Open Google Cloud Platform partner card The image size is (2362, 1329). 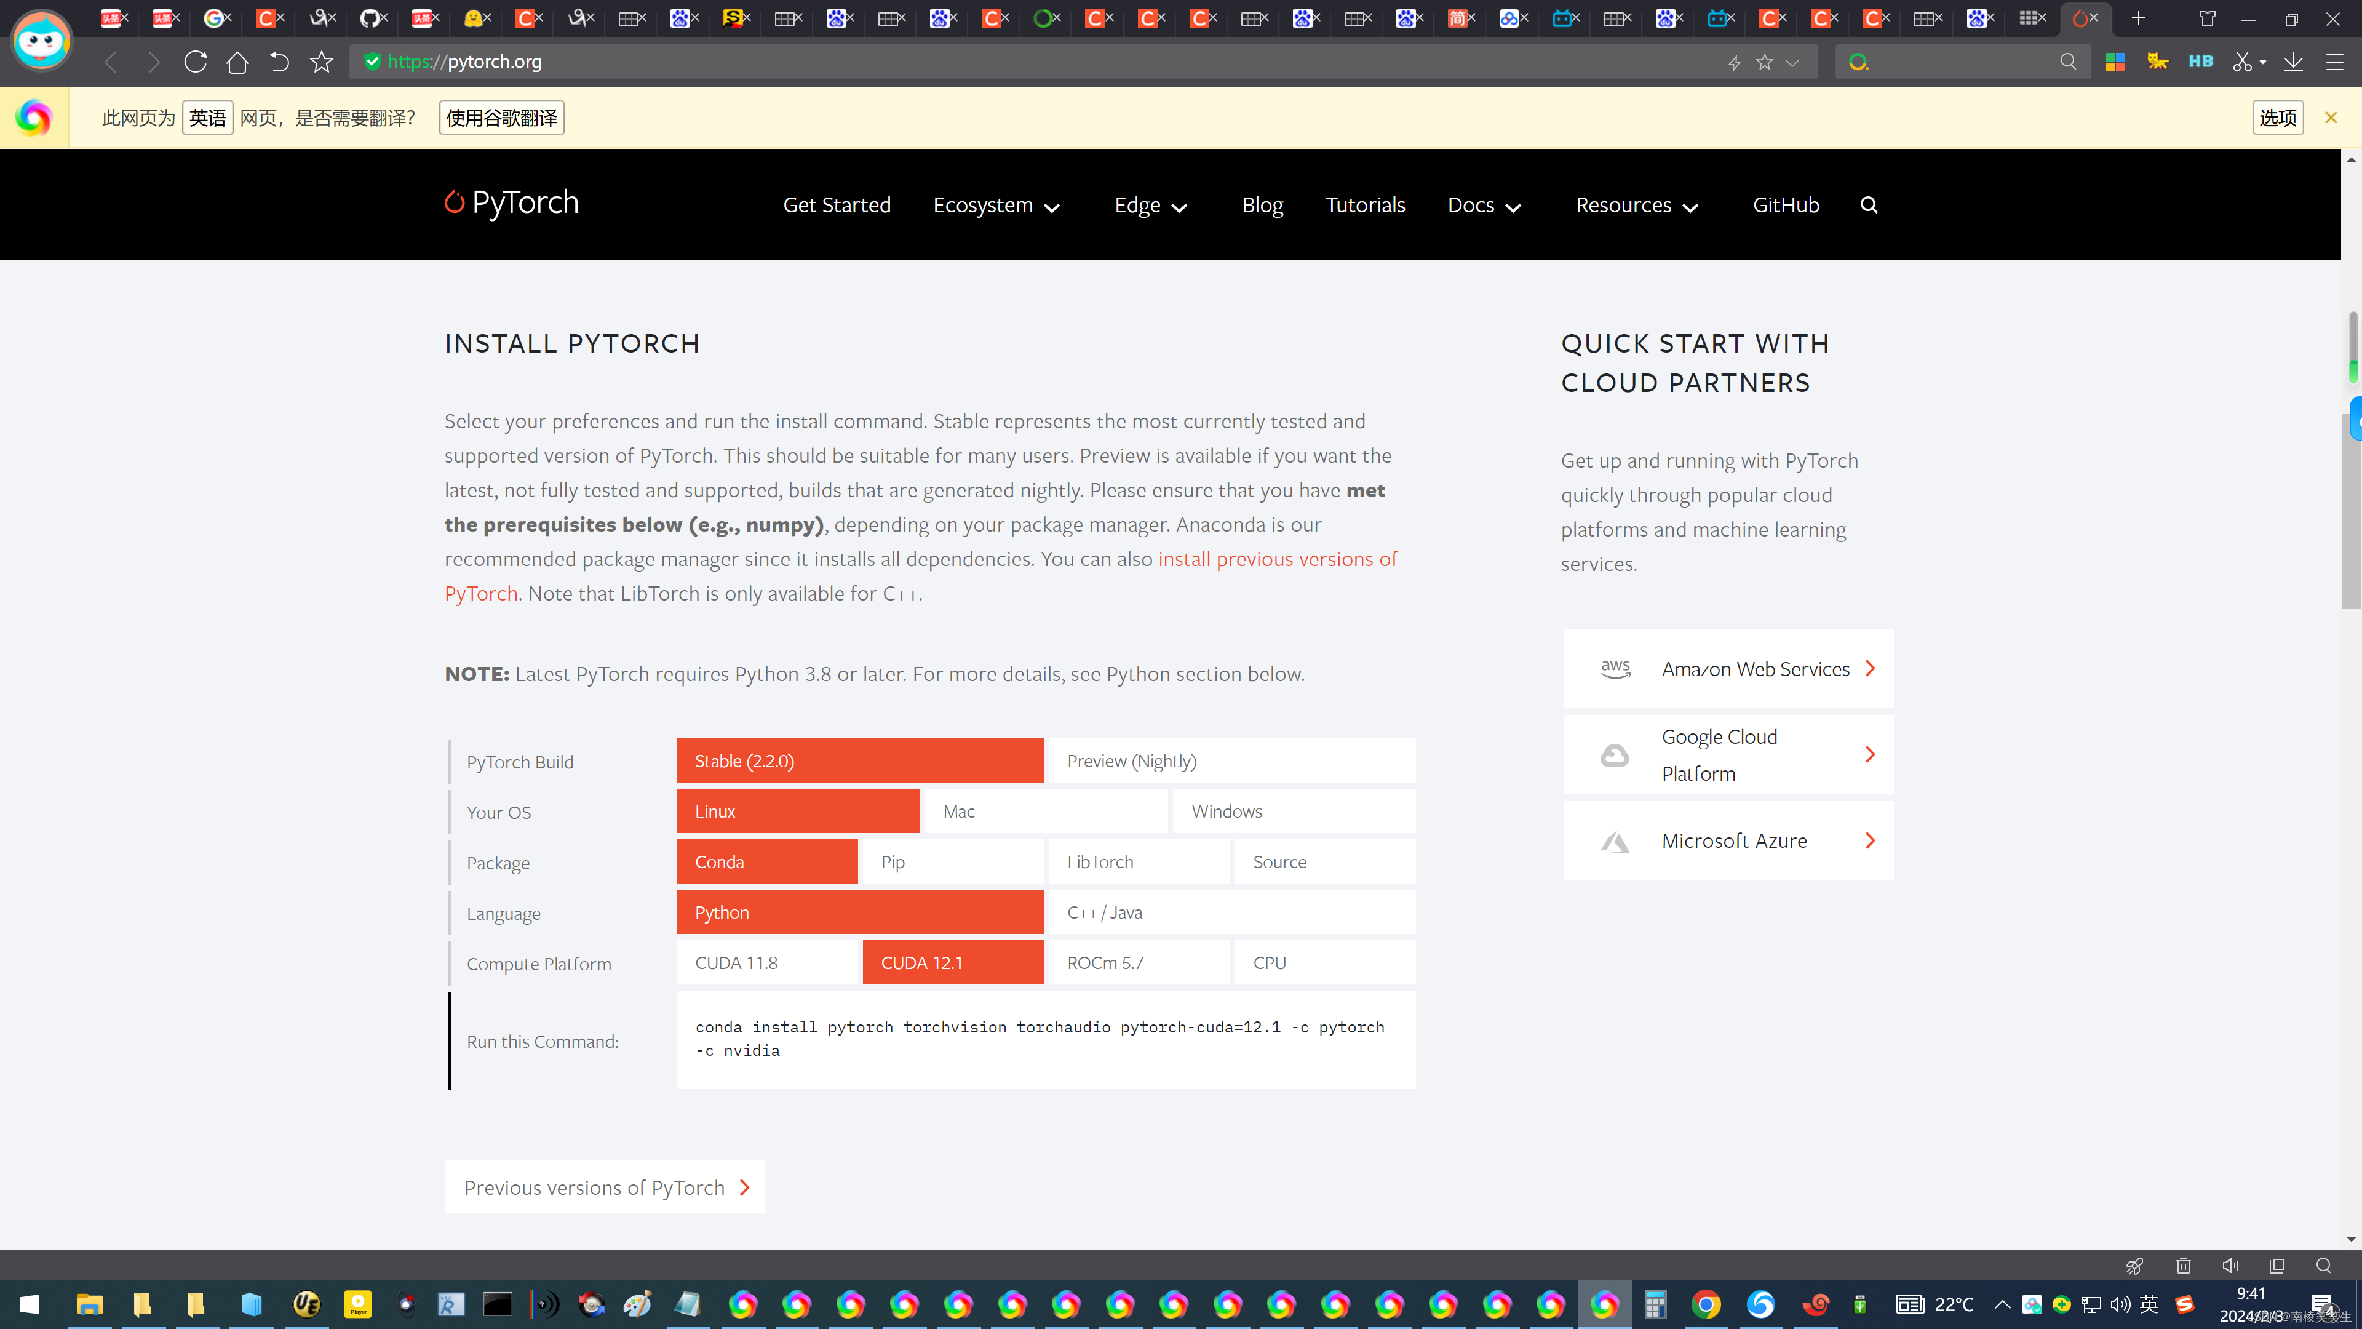(x=1727, y=754)
